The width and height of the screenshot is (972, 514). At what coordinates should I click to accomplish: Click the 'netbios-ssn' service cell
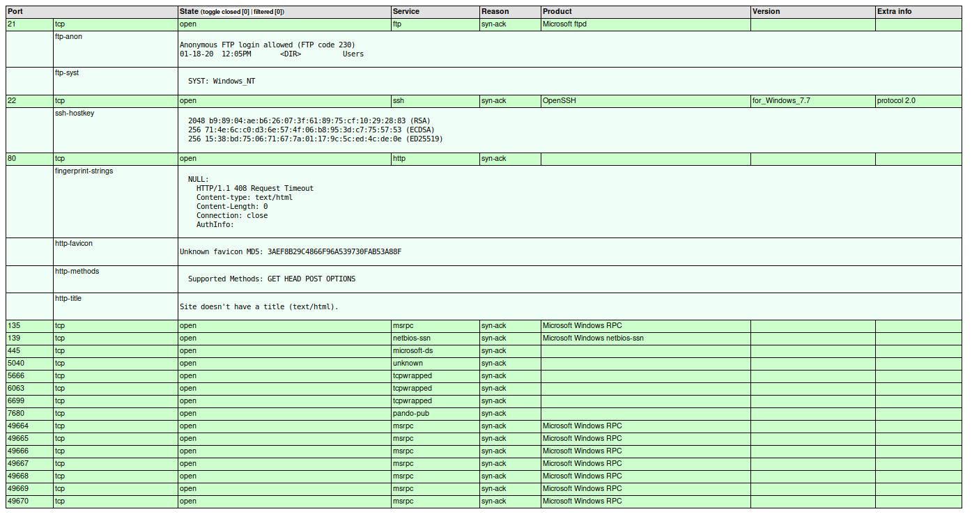click(435, 338)
